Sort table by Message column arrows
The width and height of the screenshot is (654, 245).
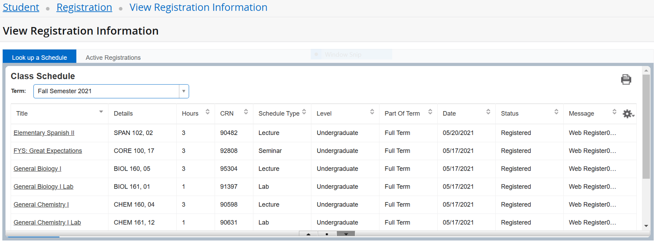(614, 112)
